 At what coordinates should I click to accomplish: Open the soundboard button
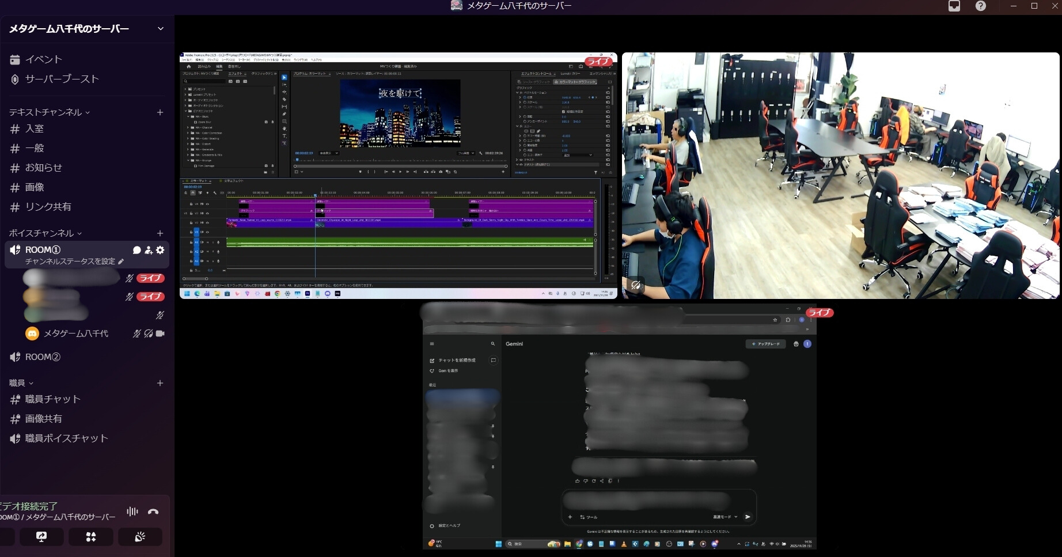coord(140,537)
